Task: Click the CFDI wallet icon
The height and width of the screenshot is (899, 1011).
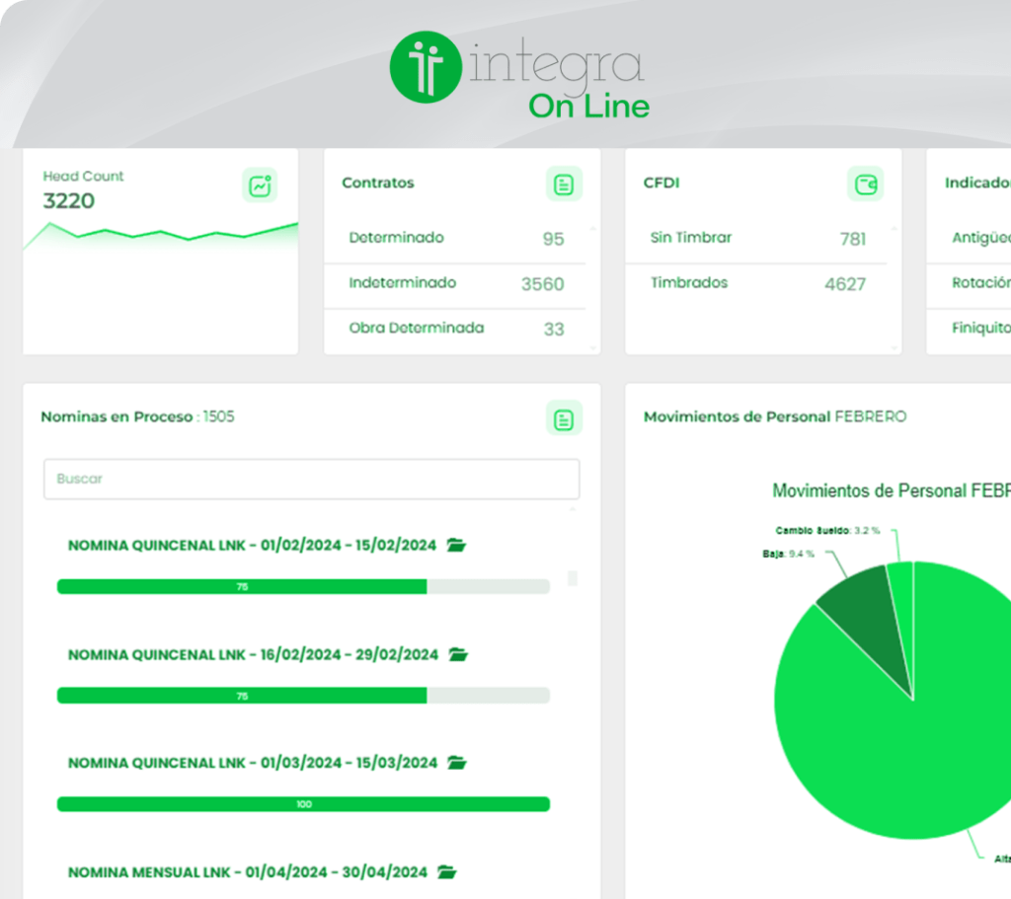Action: [866, 185]
